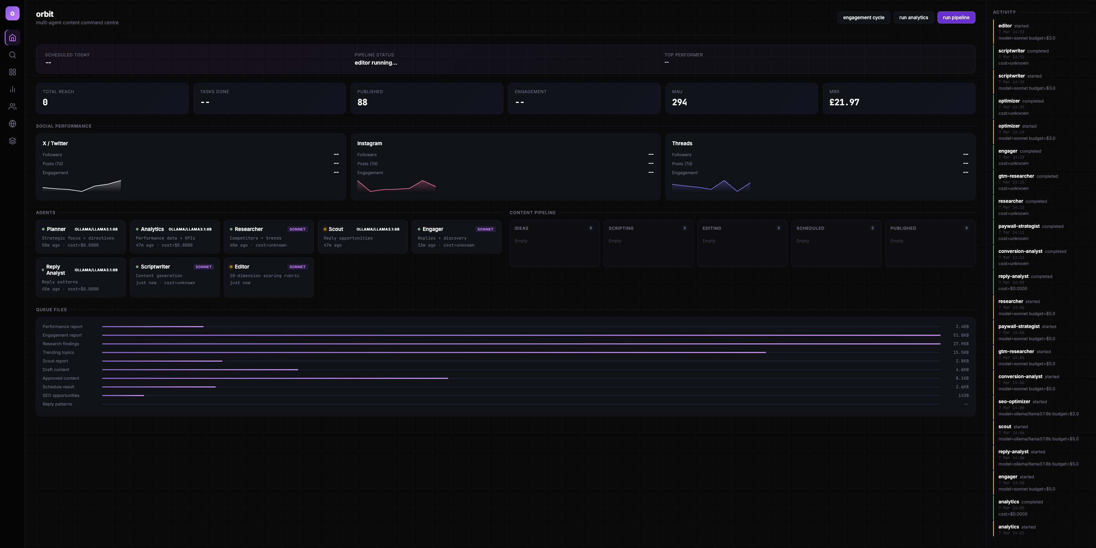The width and height of the screenshot is (1096, 548).
Task: Open the grid view sidebar icon
Action: click(x=13, y=72)
